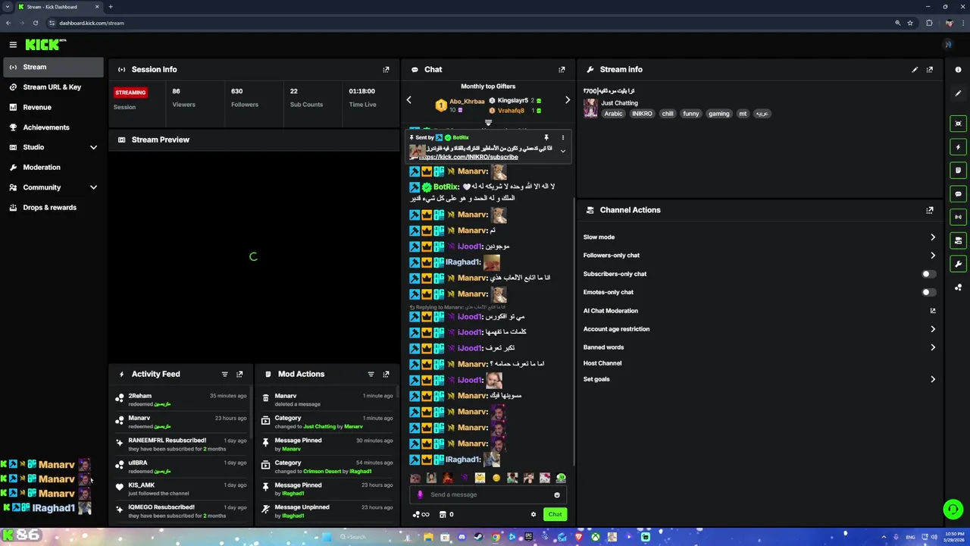
Task: Open AI Chat Moderation external link
Action: [x=933, y=311]
